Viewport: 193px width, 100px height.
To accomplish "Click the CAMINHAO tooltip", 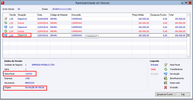I will pyautogui.click(x=92, y=37).
